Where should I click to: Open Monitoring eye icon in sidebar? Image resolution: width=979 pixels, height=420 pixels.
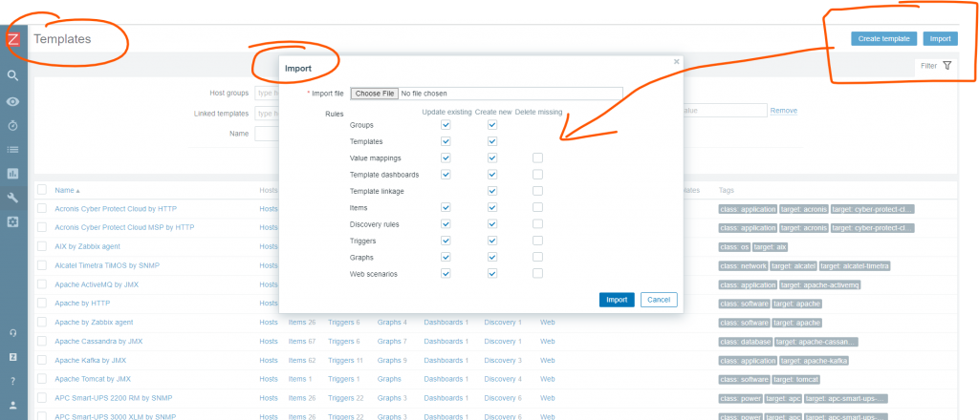13,101
